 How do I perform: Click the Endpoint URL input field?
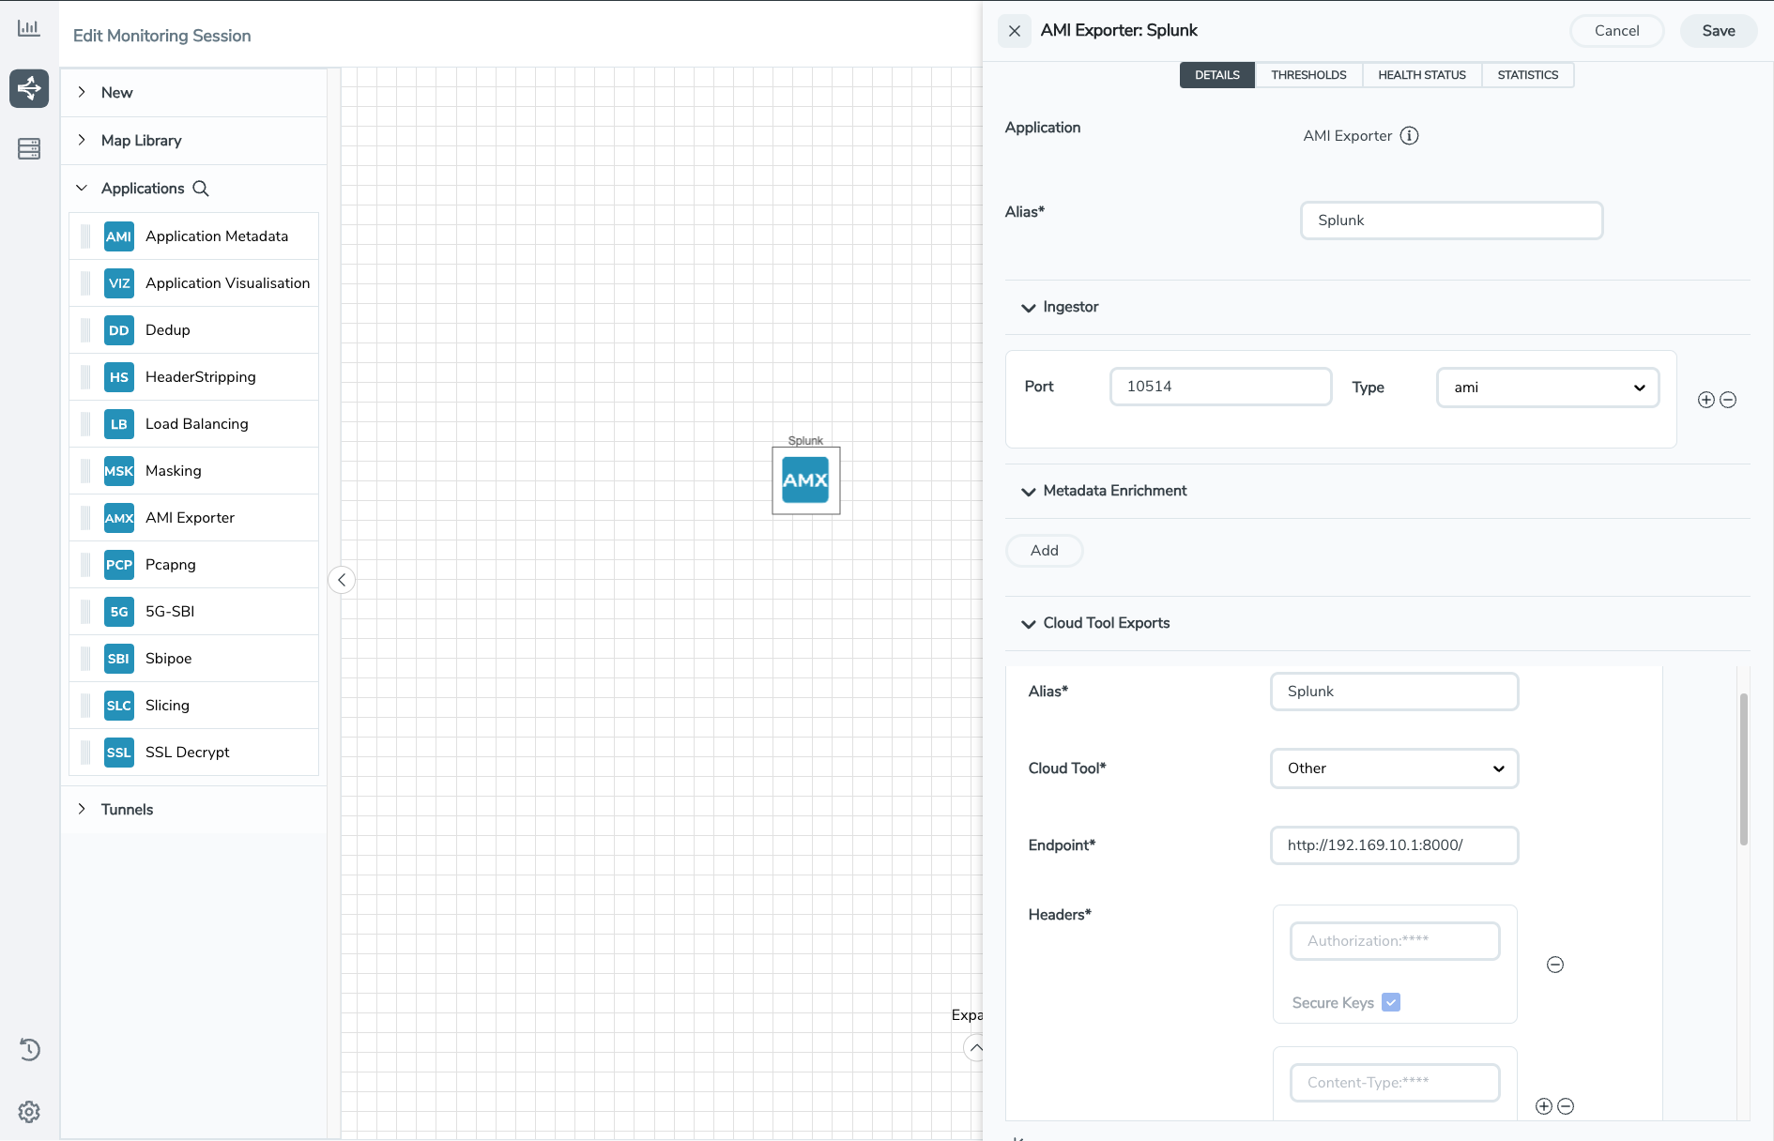pos(1394,845)
